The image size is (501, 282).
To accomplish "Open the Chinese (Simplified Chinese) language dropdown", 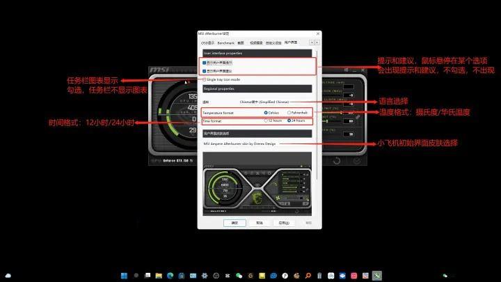I will (264, 102).
